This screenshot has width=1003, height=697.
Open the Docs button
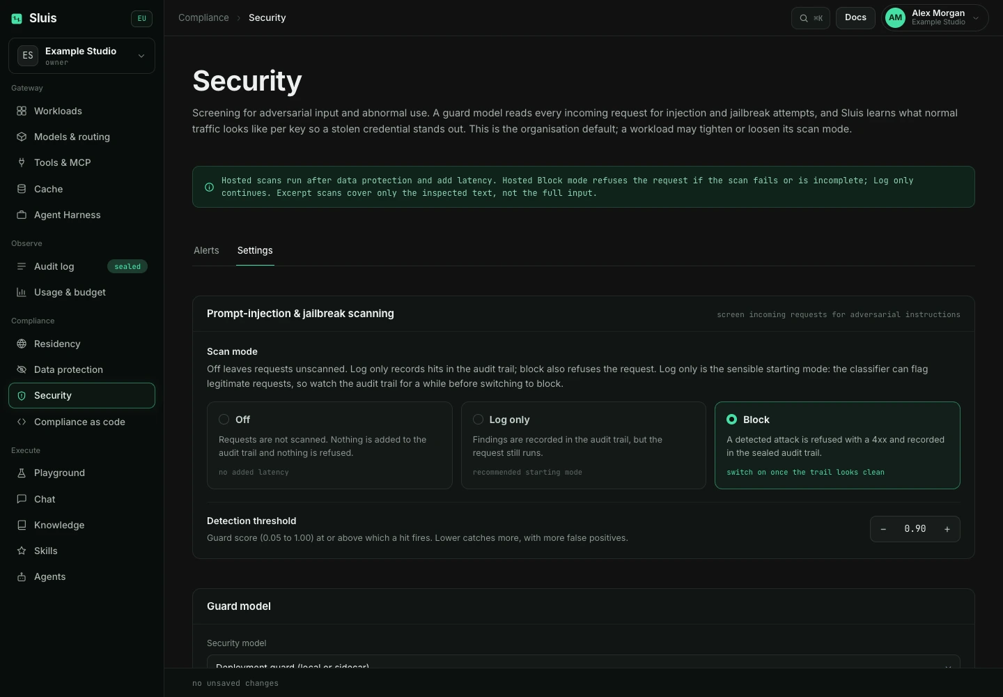click(855, 18)
